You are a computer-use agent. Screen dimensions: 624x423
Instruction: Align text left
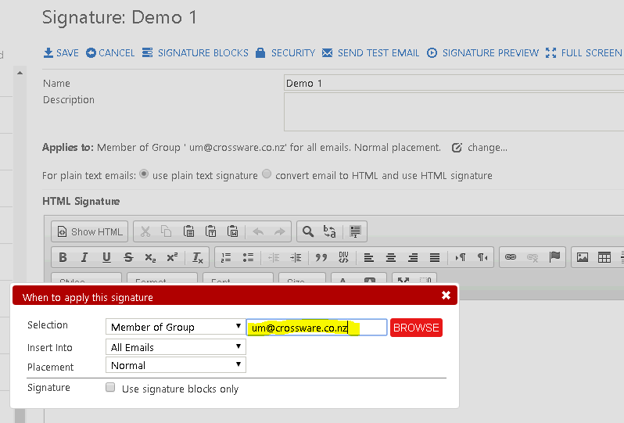(x=369, y=257)
